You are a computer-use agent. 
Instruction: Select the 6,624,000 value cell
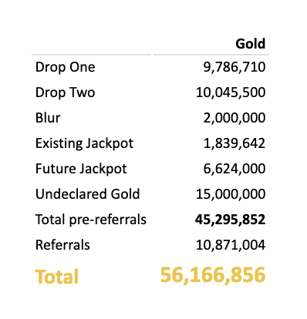(234, 169)
